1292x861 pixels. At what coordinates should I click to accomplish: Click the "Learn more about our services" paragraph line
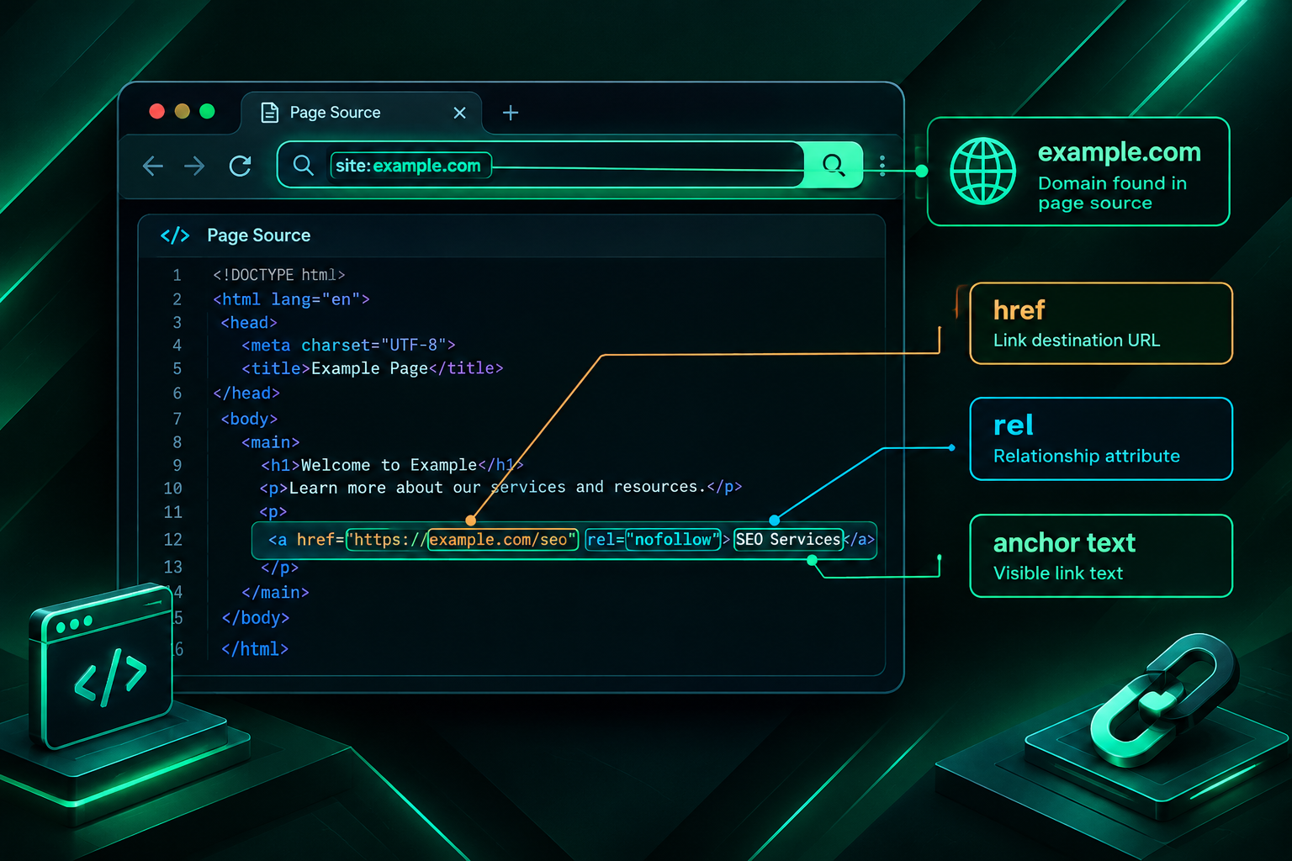[x=500, y=488]
